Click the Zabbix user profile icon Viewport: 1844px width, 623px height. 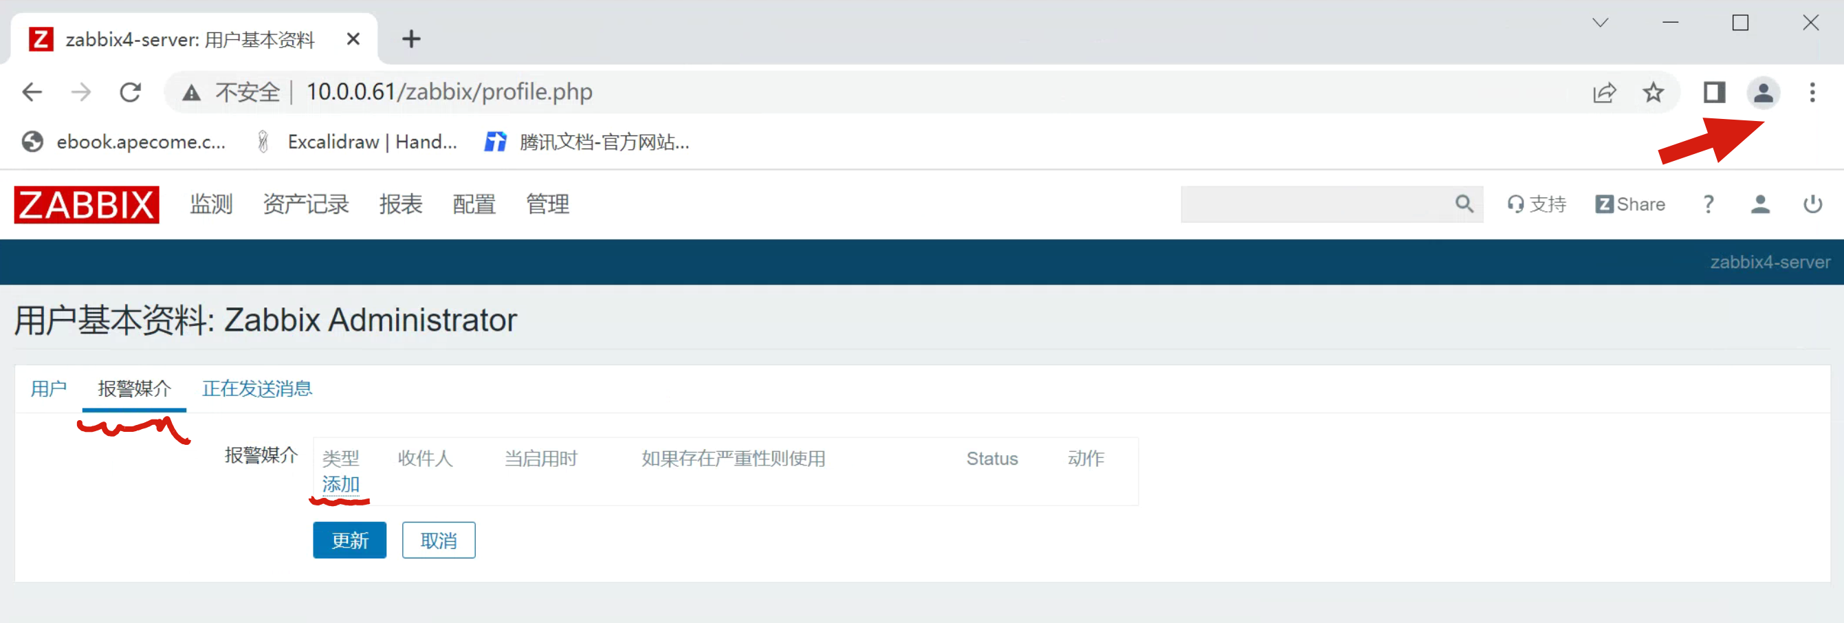(x=1759, y=205)
